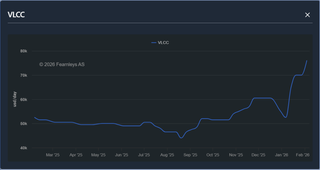Click the 60k y-axis label

[24, 99]
